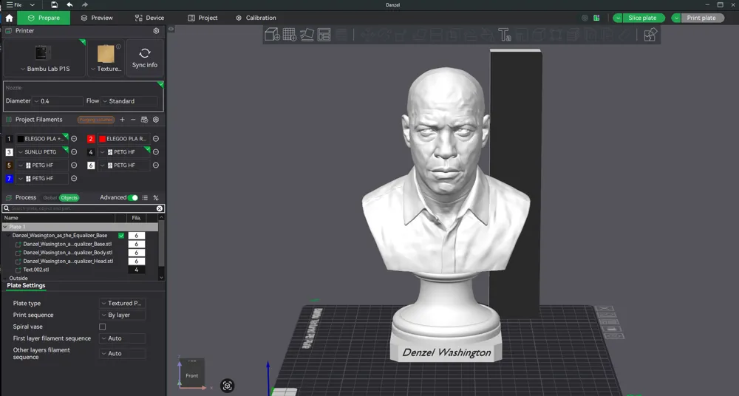The height and width of the screenshot is (396, 739).
Task: Collapse the left sidebar with the arrow
Action: [171, 29]
